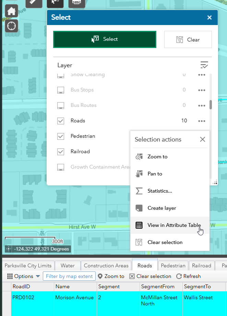
Task: Toggle Growth Containment Area checkbox
Action: point(61,167)
